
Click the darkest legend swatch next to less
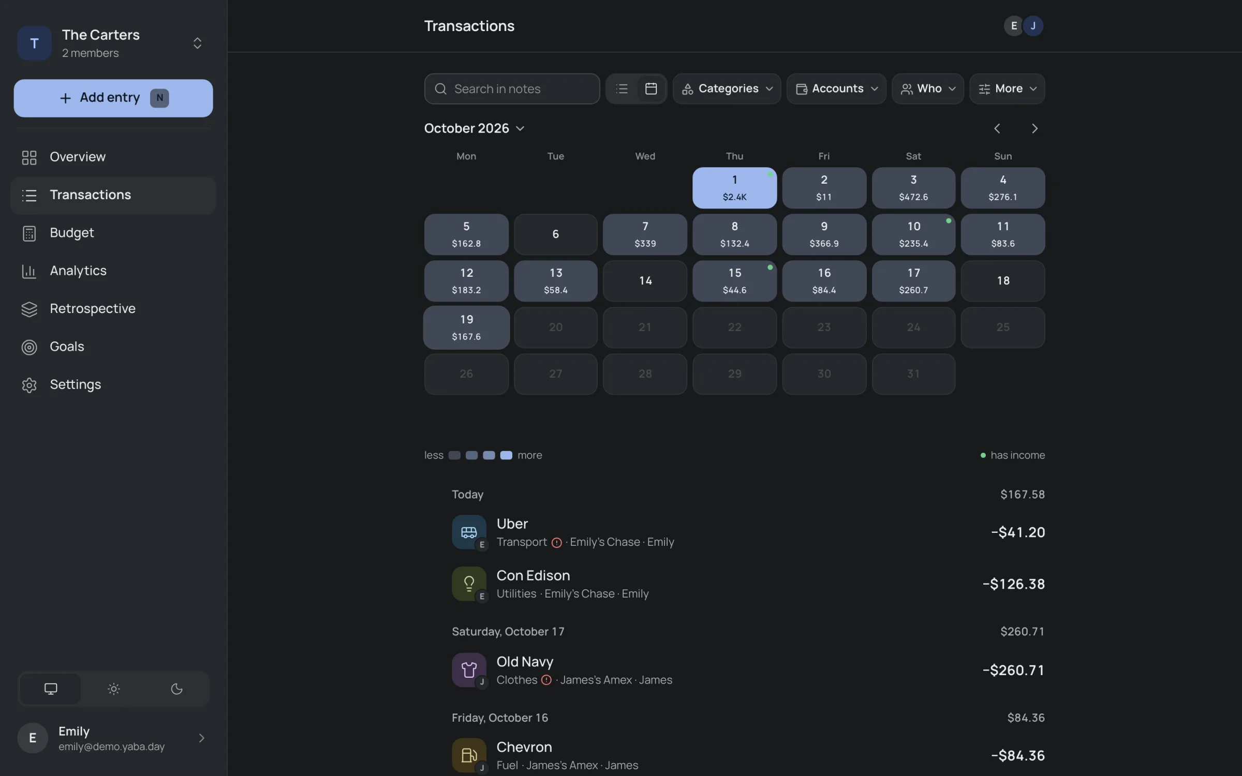pyautogui.click(x=454, y=455)
